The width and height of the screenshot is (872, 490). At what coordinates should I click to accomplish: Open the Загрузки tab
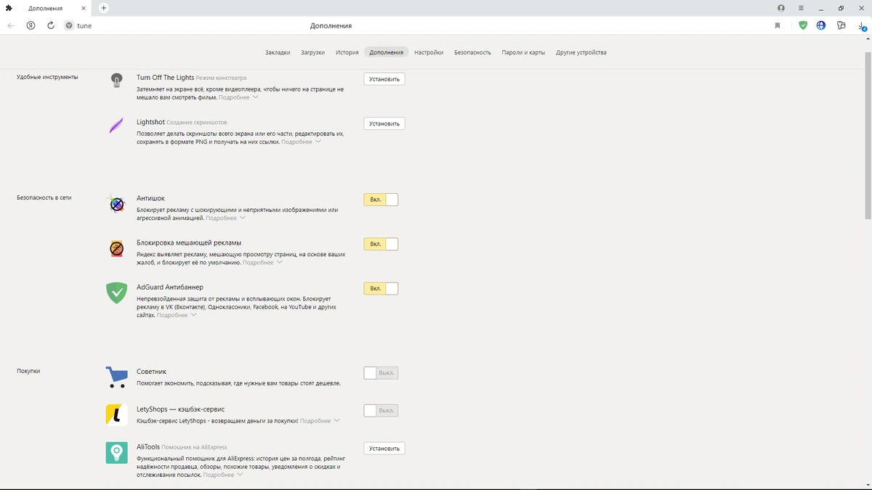click(312, 52)
